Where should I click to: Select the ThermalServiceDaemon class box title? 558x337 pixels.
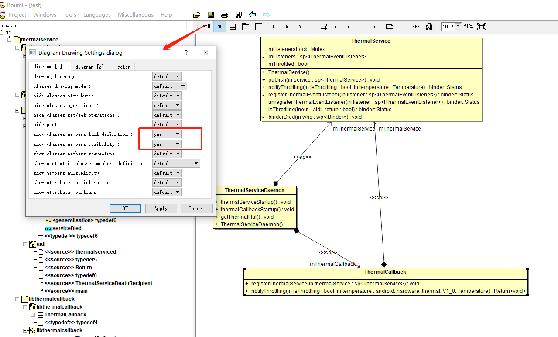(254, 190)
